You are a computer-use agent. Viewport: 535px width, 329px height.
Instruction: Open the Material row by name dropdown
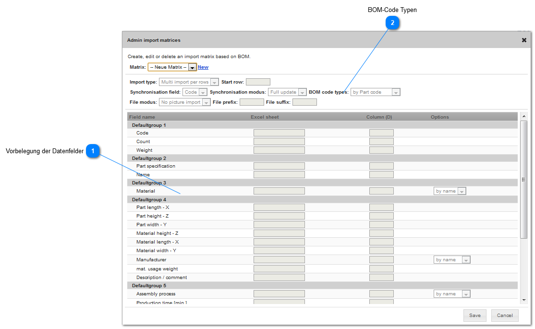coord(450,191)
